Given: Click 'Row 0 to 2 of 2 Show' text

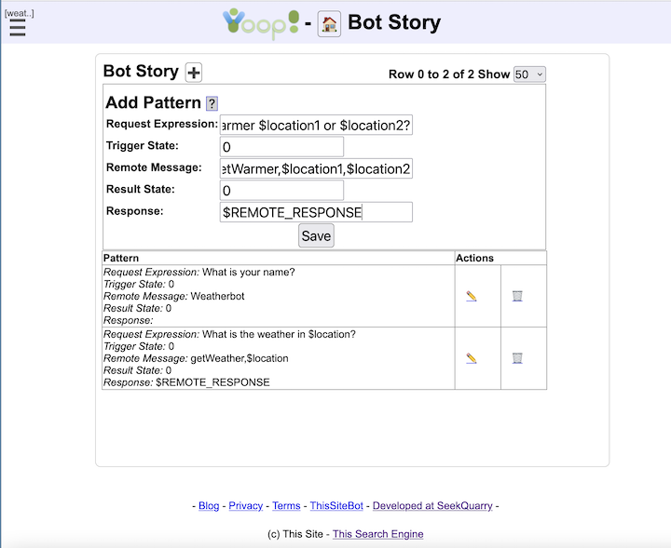Looking at the screenshot, I should (449, 74).
